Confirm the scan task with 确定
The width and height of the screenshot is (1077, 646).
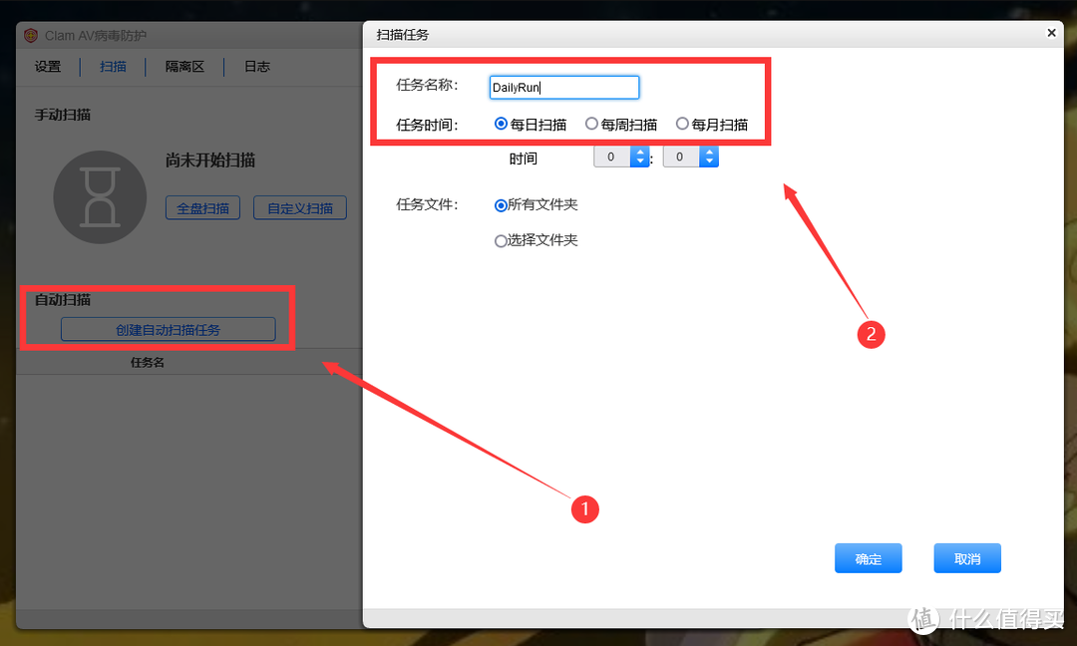coord(868,558)
